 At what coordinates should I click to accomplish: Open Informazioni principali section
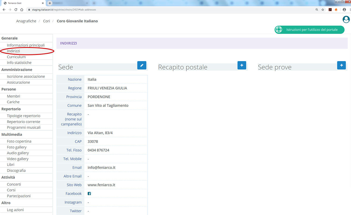click(x=26, y=45)
